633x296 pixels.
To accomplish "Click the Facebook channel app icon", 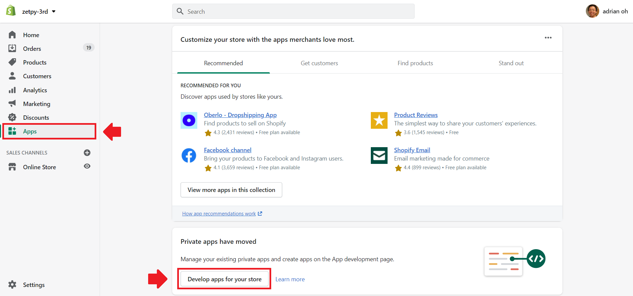I will 189,156.
